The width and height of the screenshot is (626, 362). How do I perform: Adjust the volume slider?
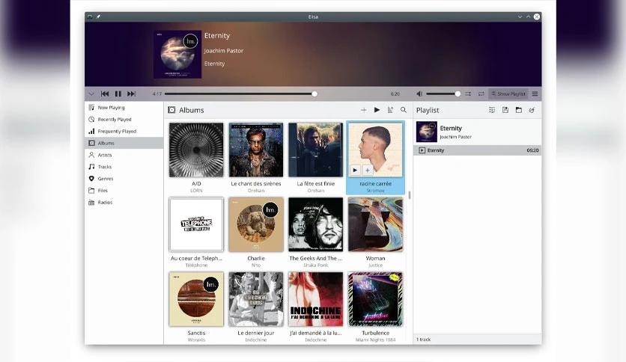click(x=443, y=93)
